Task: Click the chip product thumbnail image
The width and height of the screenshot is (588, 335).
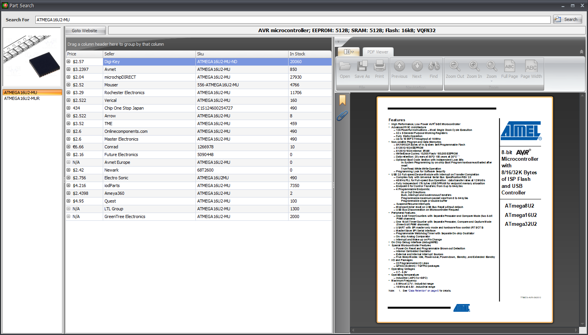Action: [x=32, y=57]
